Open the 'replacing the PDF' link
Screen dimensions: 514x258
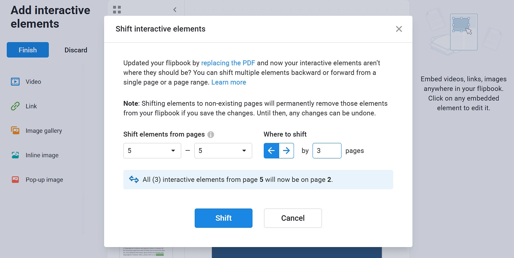pyautogui.click(x=228, y=63)
